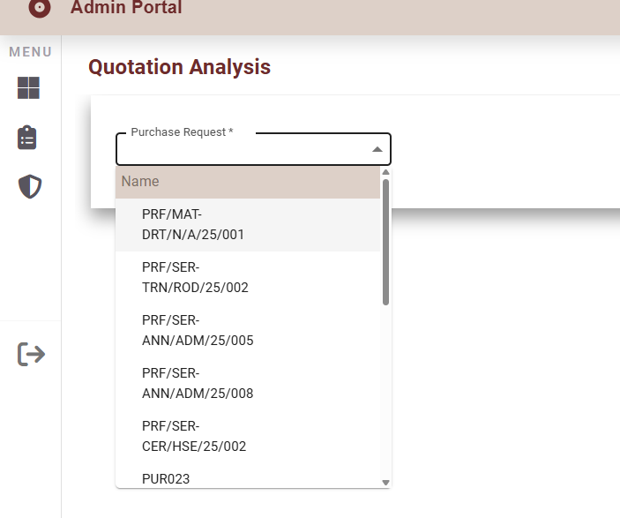This screenshot has width=620, height=518.
Task: Open the dashboard grid icon in sidebar
Action: click(x=29, y=88)
